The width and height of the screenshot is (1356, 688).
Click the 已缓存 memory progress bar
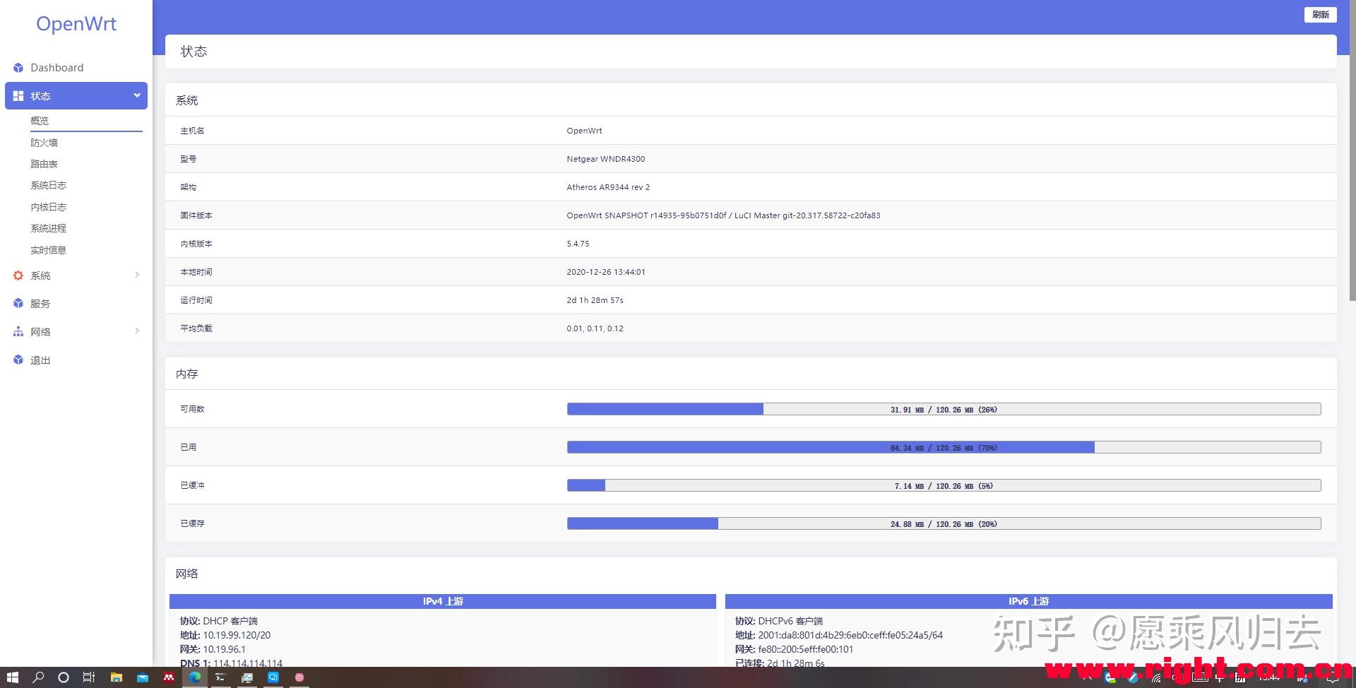(x=944, y=523)
